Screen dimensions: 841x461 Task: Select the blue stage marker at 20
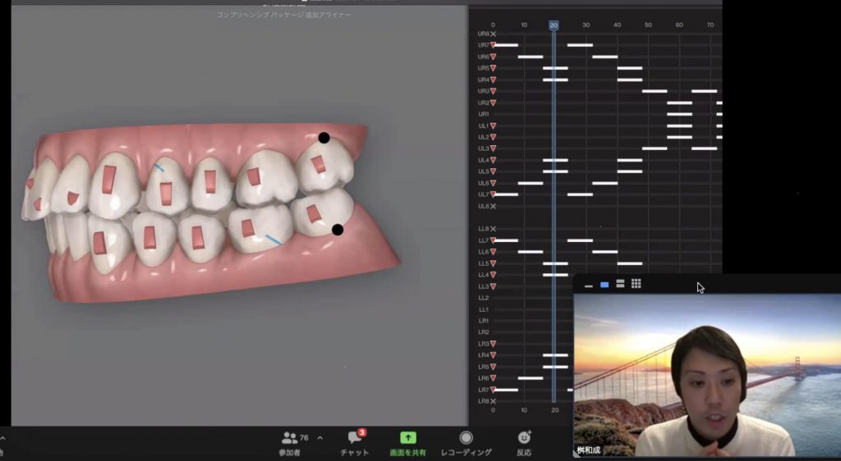pyautogui.click(x=554, y=25)
